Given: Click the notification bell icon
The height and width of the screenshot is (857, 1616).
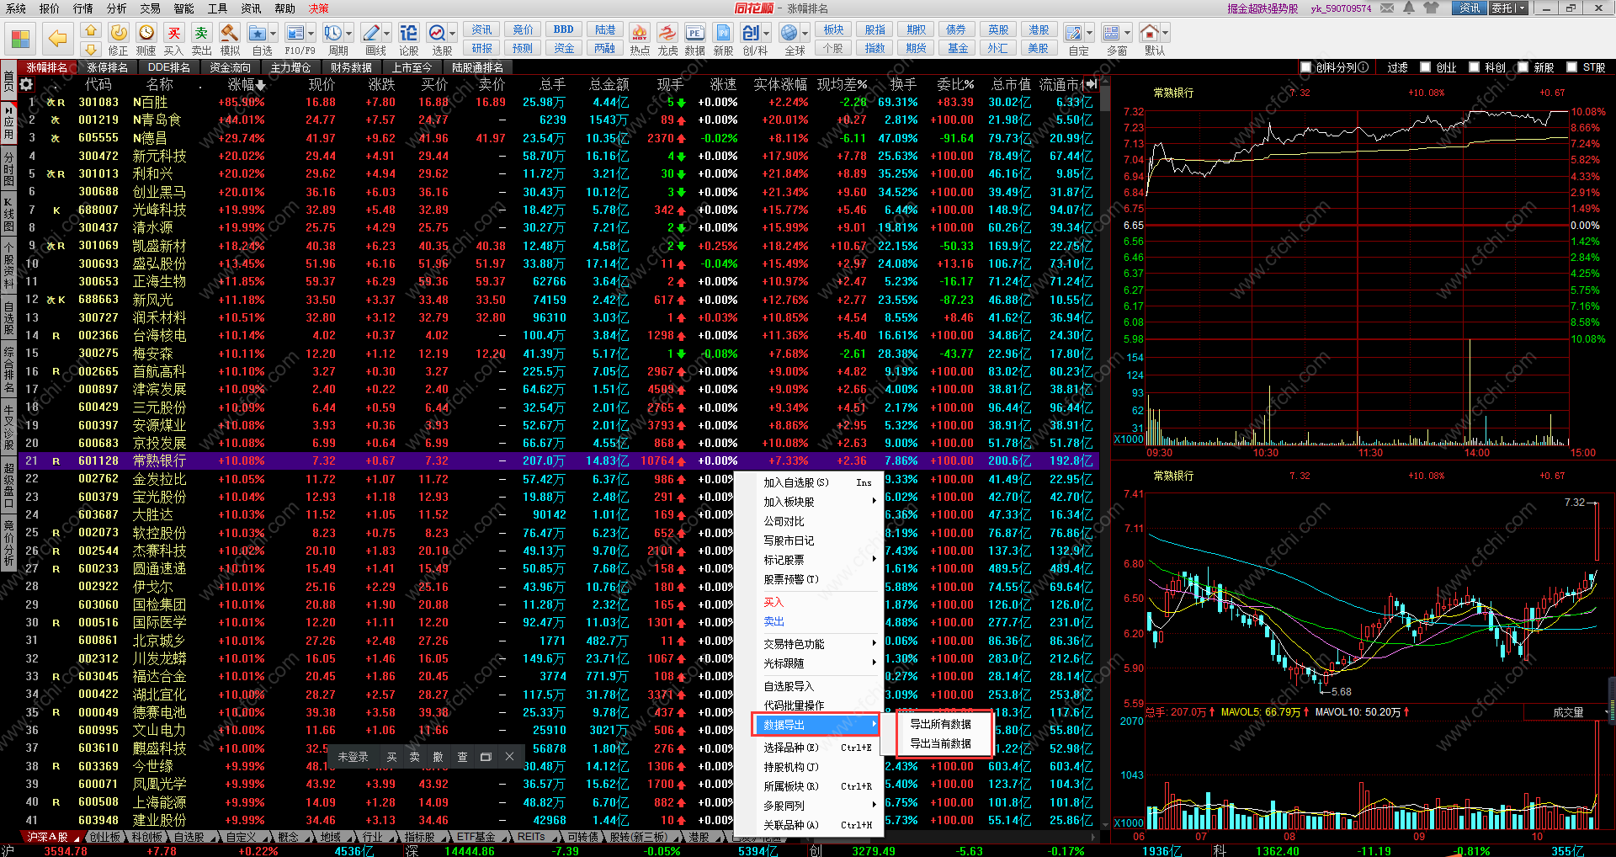Looking at the screenshot, I should 1408,8.
